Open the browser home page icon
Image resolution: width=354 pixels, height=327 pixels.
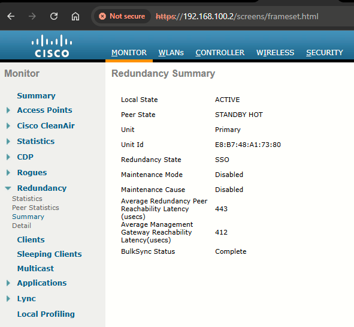tap(75, 16)
